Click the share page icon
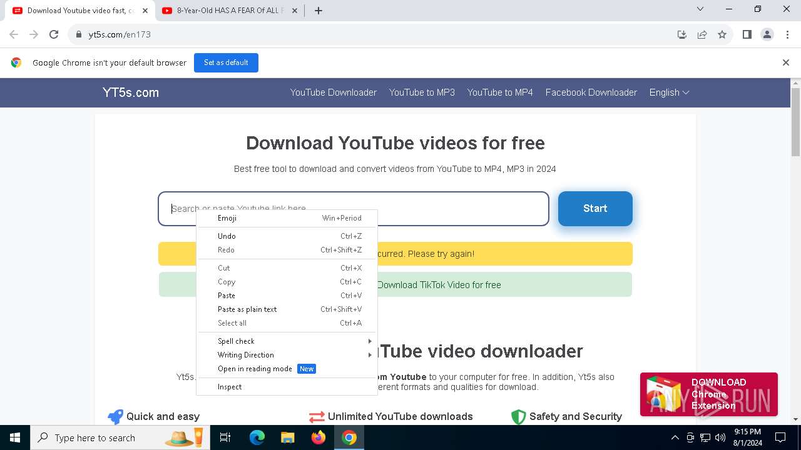Image resolution: width=801 pixels, height=450 pixels. 702,34
